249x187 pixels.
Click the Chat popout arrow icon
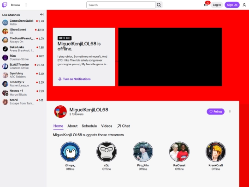tap(119, 126)
